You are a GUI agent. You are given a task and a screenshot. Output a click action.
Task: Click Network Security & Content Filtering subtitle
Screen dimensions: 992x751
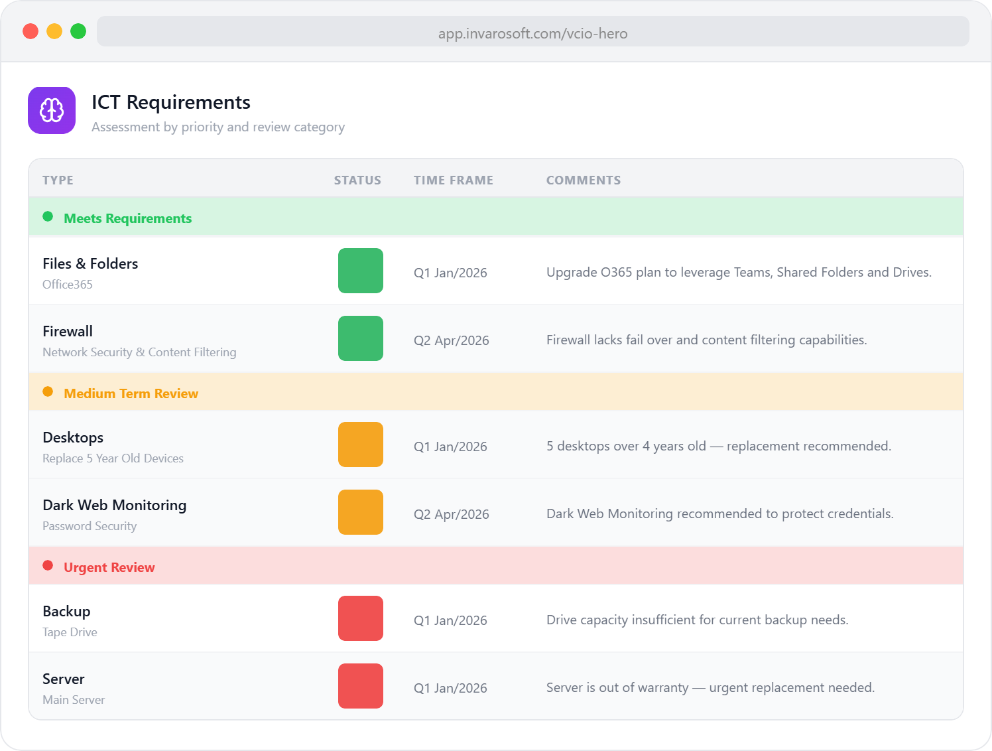click(x=139, y=352)
